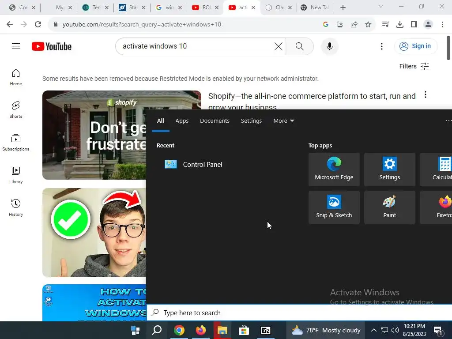452x339 pixels.
Task: Click the page vertical scrollbar
Action: 448,48
